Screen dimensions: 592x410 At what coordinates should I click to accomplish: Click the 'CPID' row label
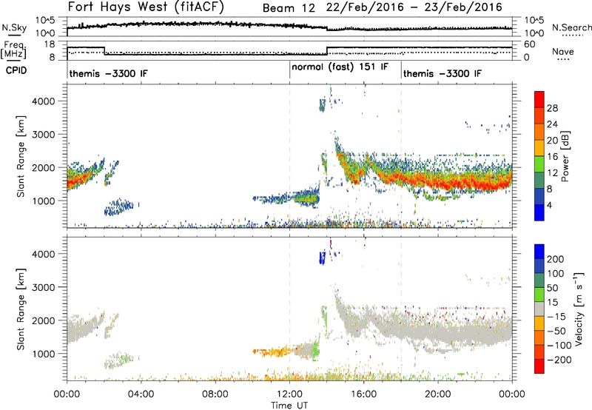[x=16, y=70]
